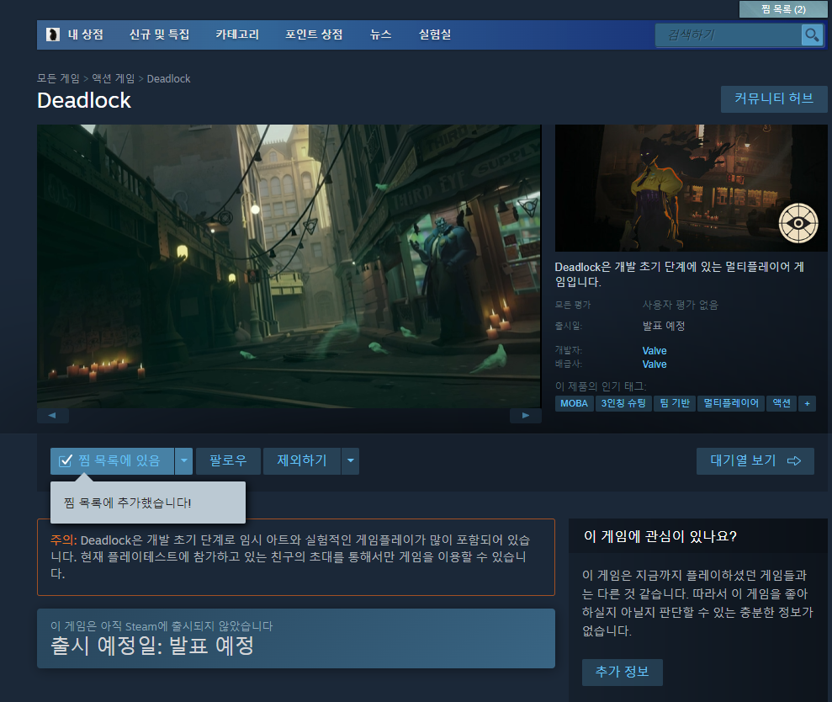Open the 실험실 tab

tap(435, 35)
